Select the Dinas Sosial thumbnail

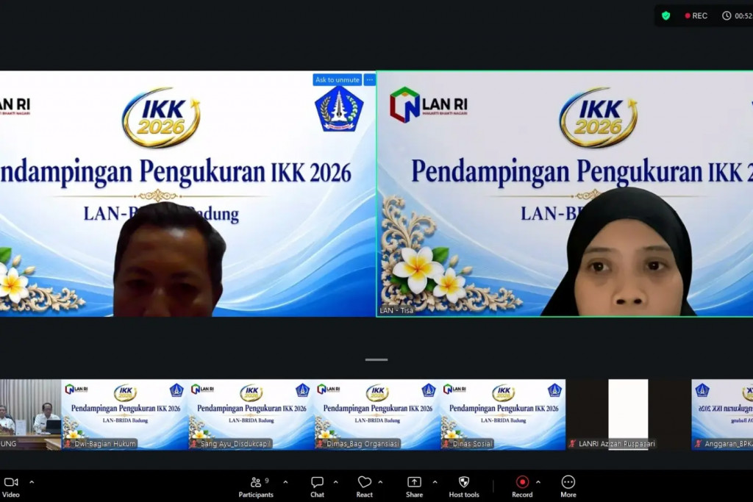(x=503, y=415)
